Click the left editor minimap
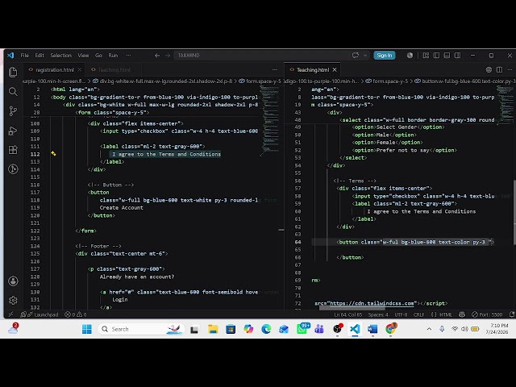The width and height of the screenshot is (516, 387). 270,120
